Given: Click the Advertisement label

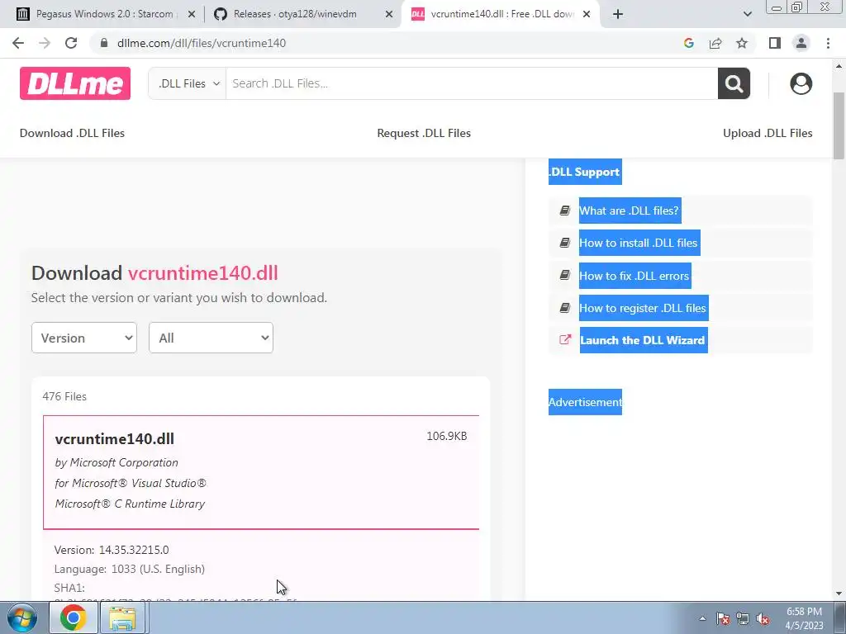Looking at the screenshot, I should (x=585, y=402).
